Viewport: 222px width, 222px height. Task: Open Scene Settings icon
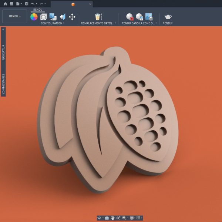point(43,17)
